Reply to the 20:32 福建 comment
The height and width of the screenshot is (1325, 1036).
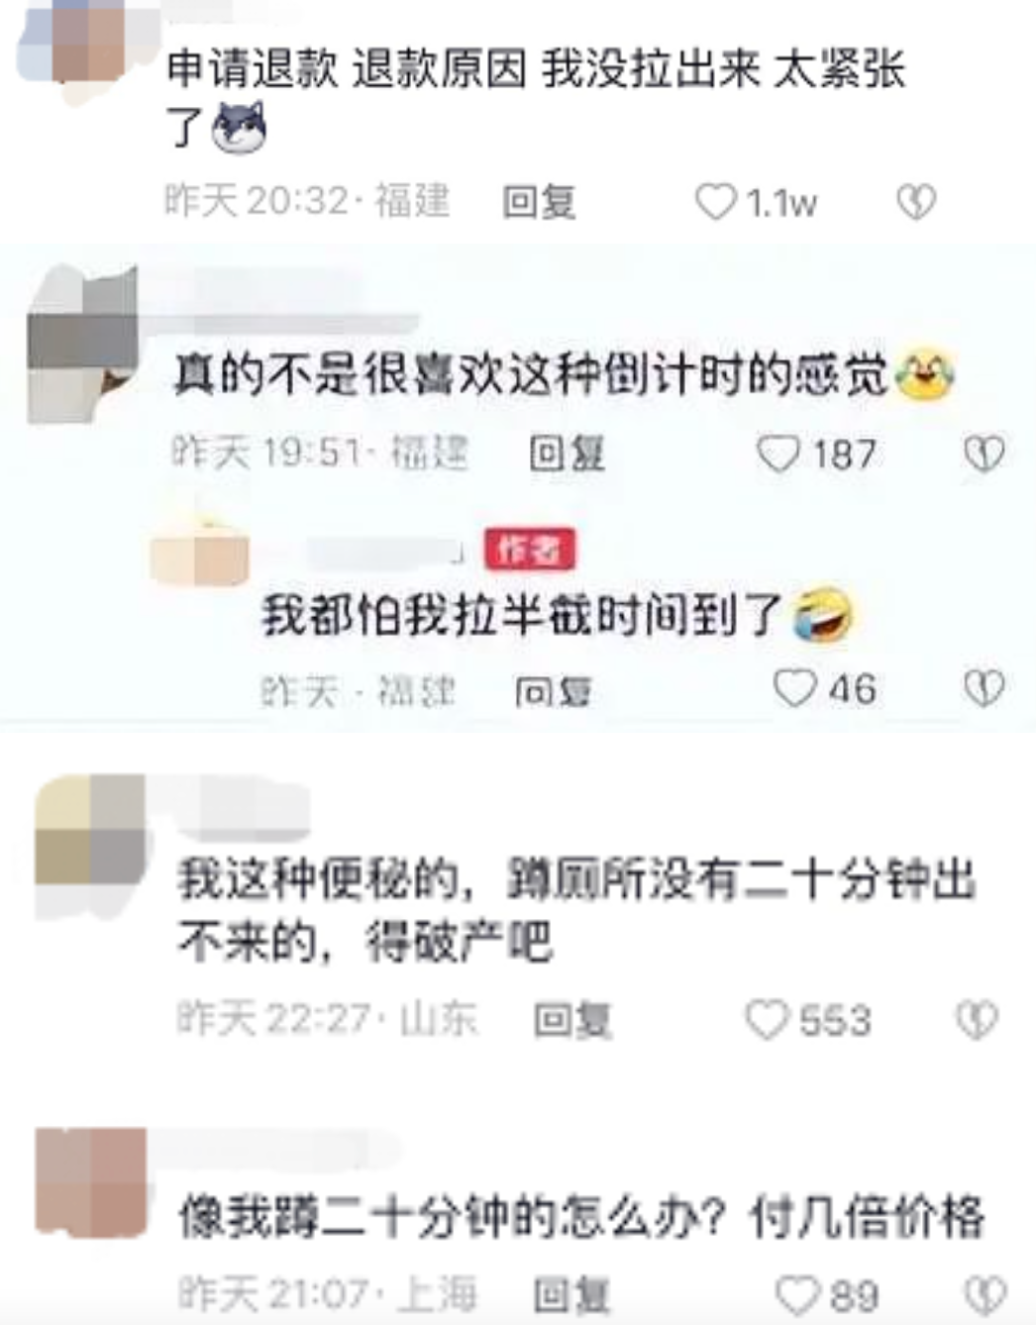click(539, 202)
